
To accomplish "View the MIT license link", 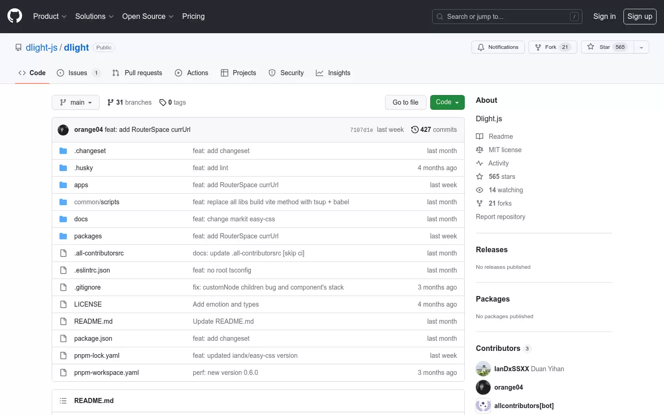I will point(498,150).
